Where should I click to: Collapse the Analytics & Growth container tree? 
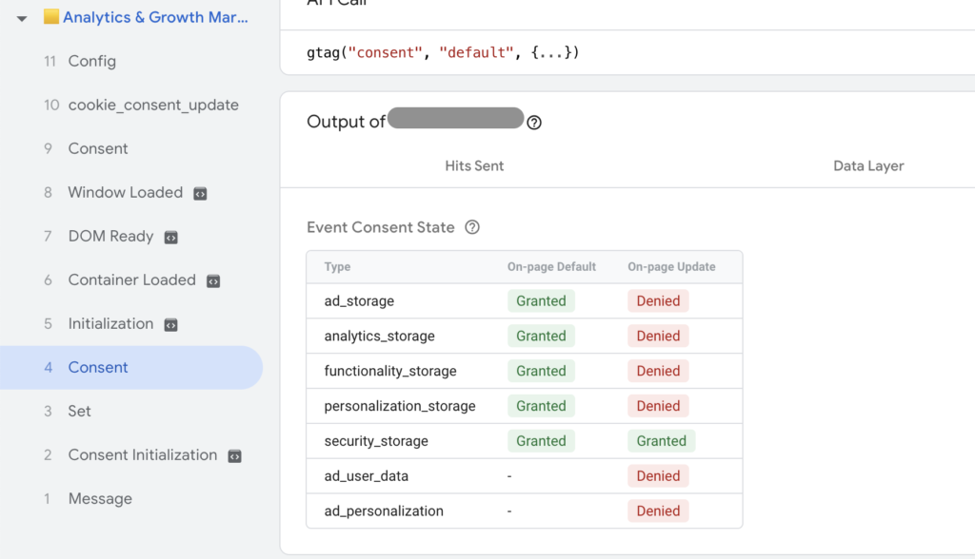tap(22, 18)
